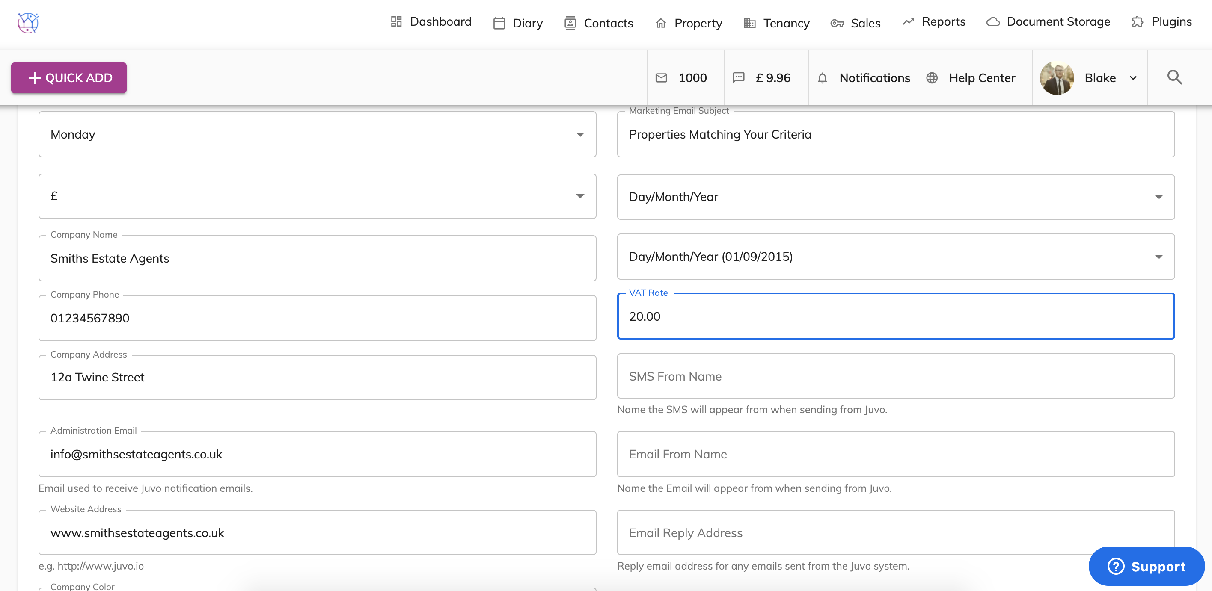The image size is (1212, 591).
Task: Open the Tenancy menu
Action: coord(776,23)
